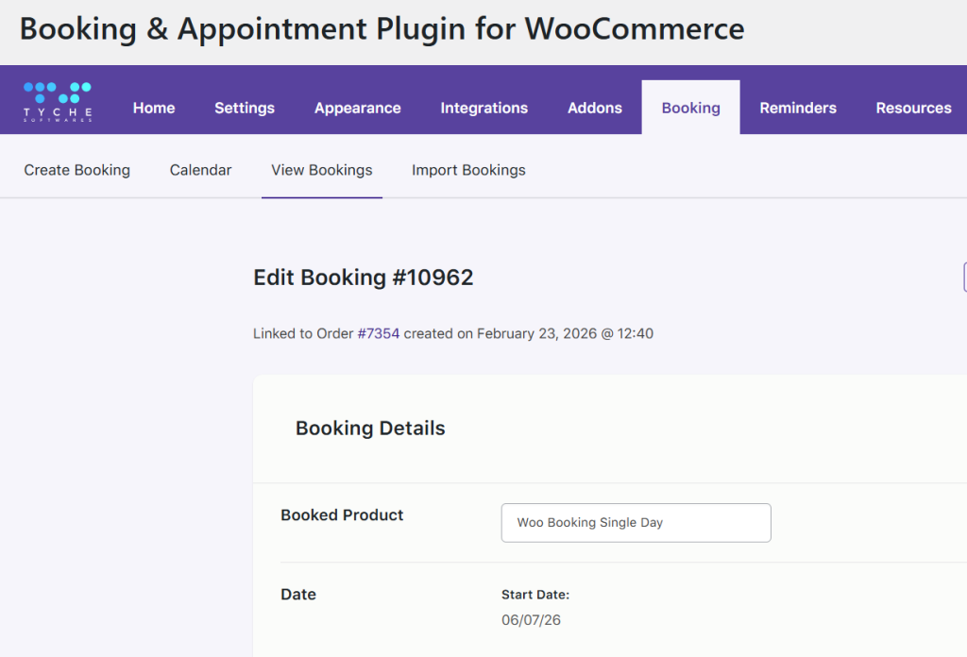Select the View Bookings sub-tab
The image size is (967, 657).
click(322, 170)
